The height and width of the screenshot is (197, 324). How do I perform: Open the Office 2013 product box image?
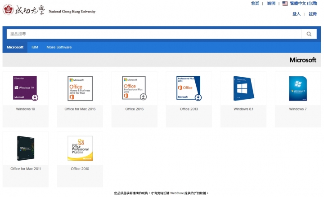tap(189, 88)
